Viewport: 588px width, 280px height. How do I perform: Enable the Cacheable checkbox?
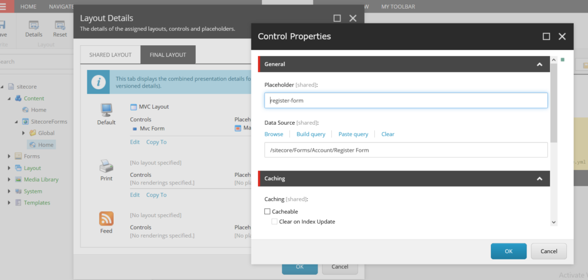[x=268, y=212]
